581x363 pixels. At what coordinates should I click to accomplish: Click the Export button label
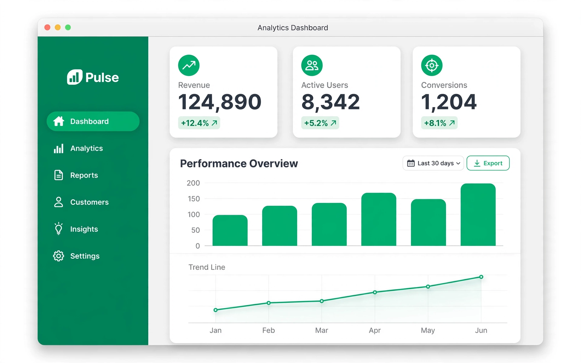point(493,163)
